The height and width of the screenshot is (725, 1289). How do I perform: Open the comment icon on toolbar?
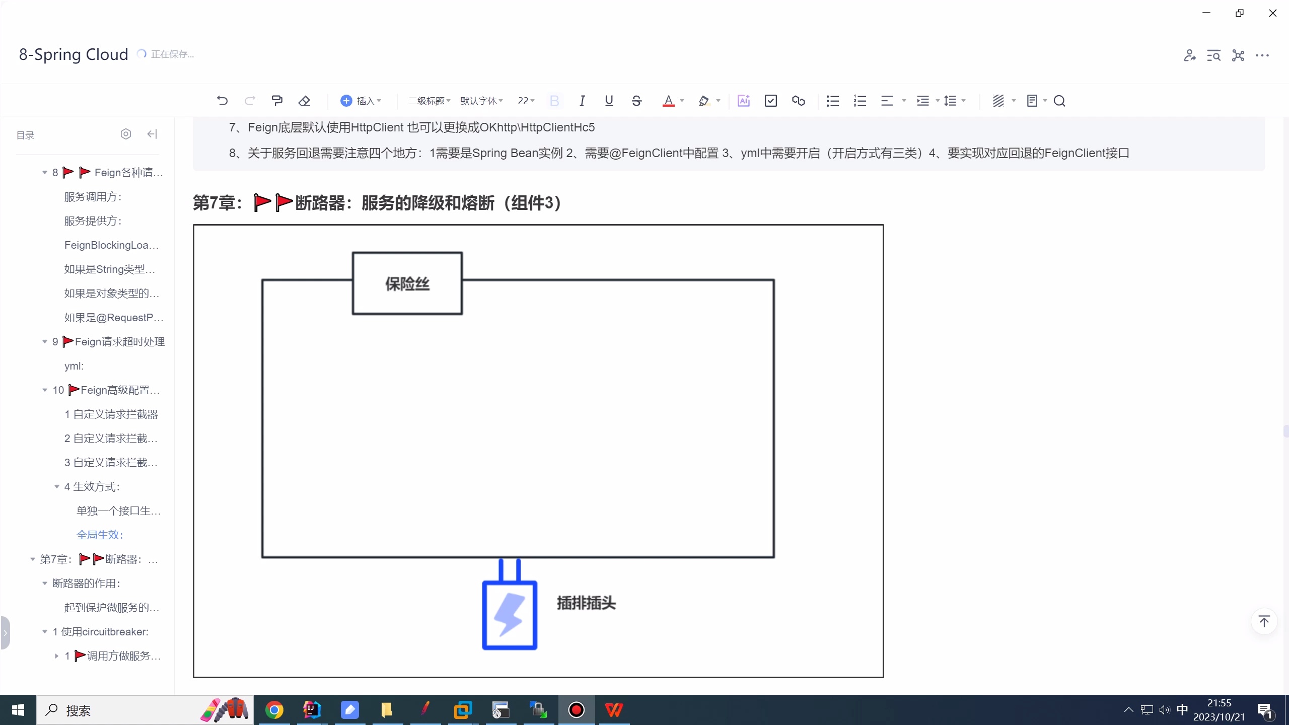[x=277, y=100]
